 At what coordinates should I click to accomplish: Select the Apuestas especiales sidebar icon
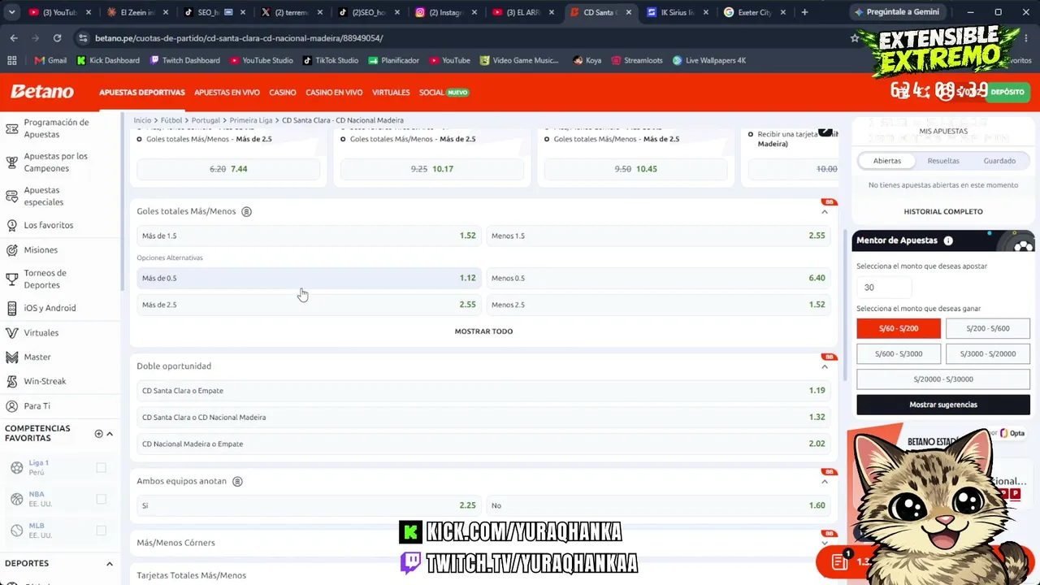point(11,197)
